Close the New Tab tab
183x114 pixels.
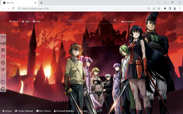tap(35, 3)
